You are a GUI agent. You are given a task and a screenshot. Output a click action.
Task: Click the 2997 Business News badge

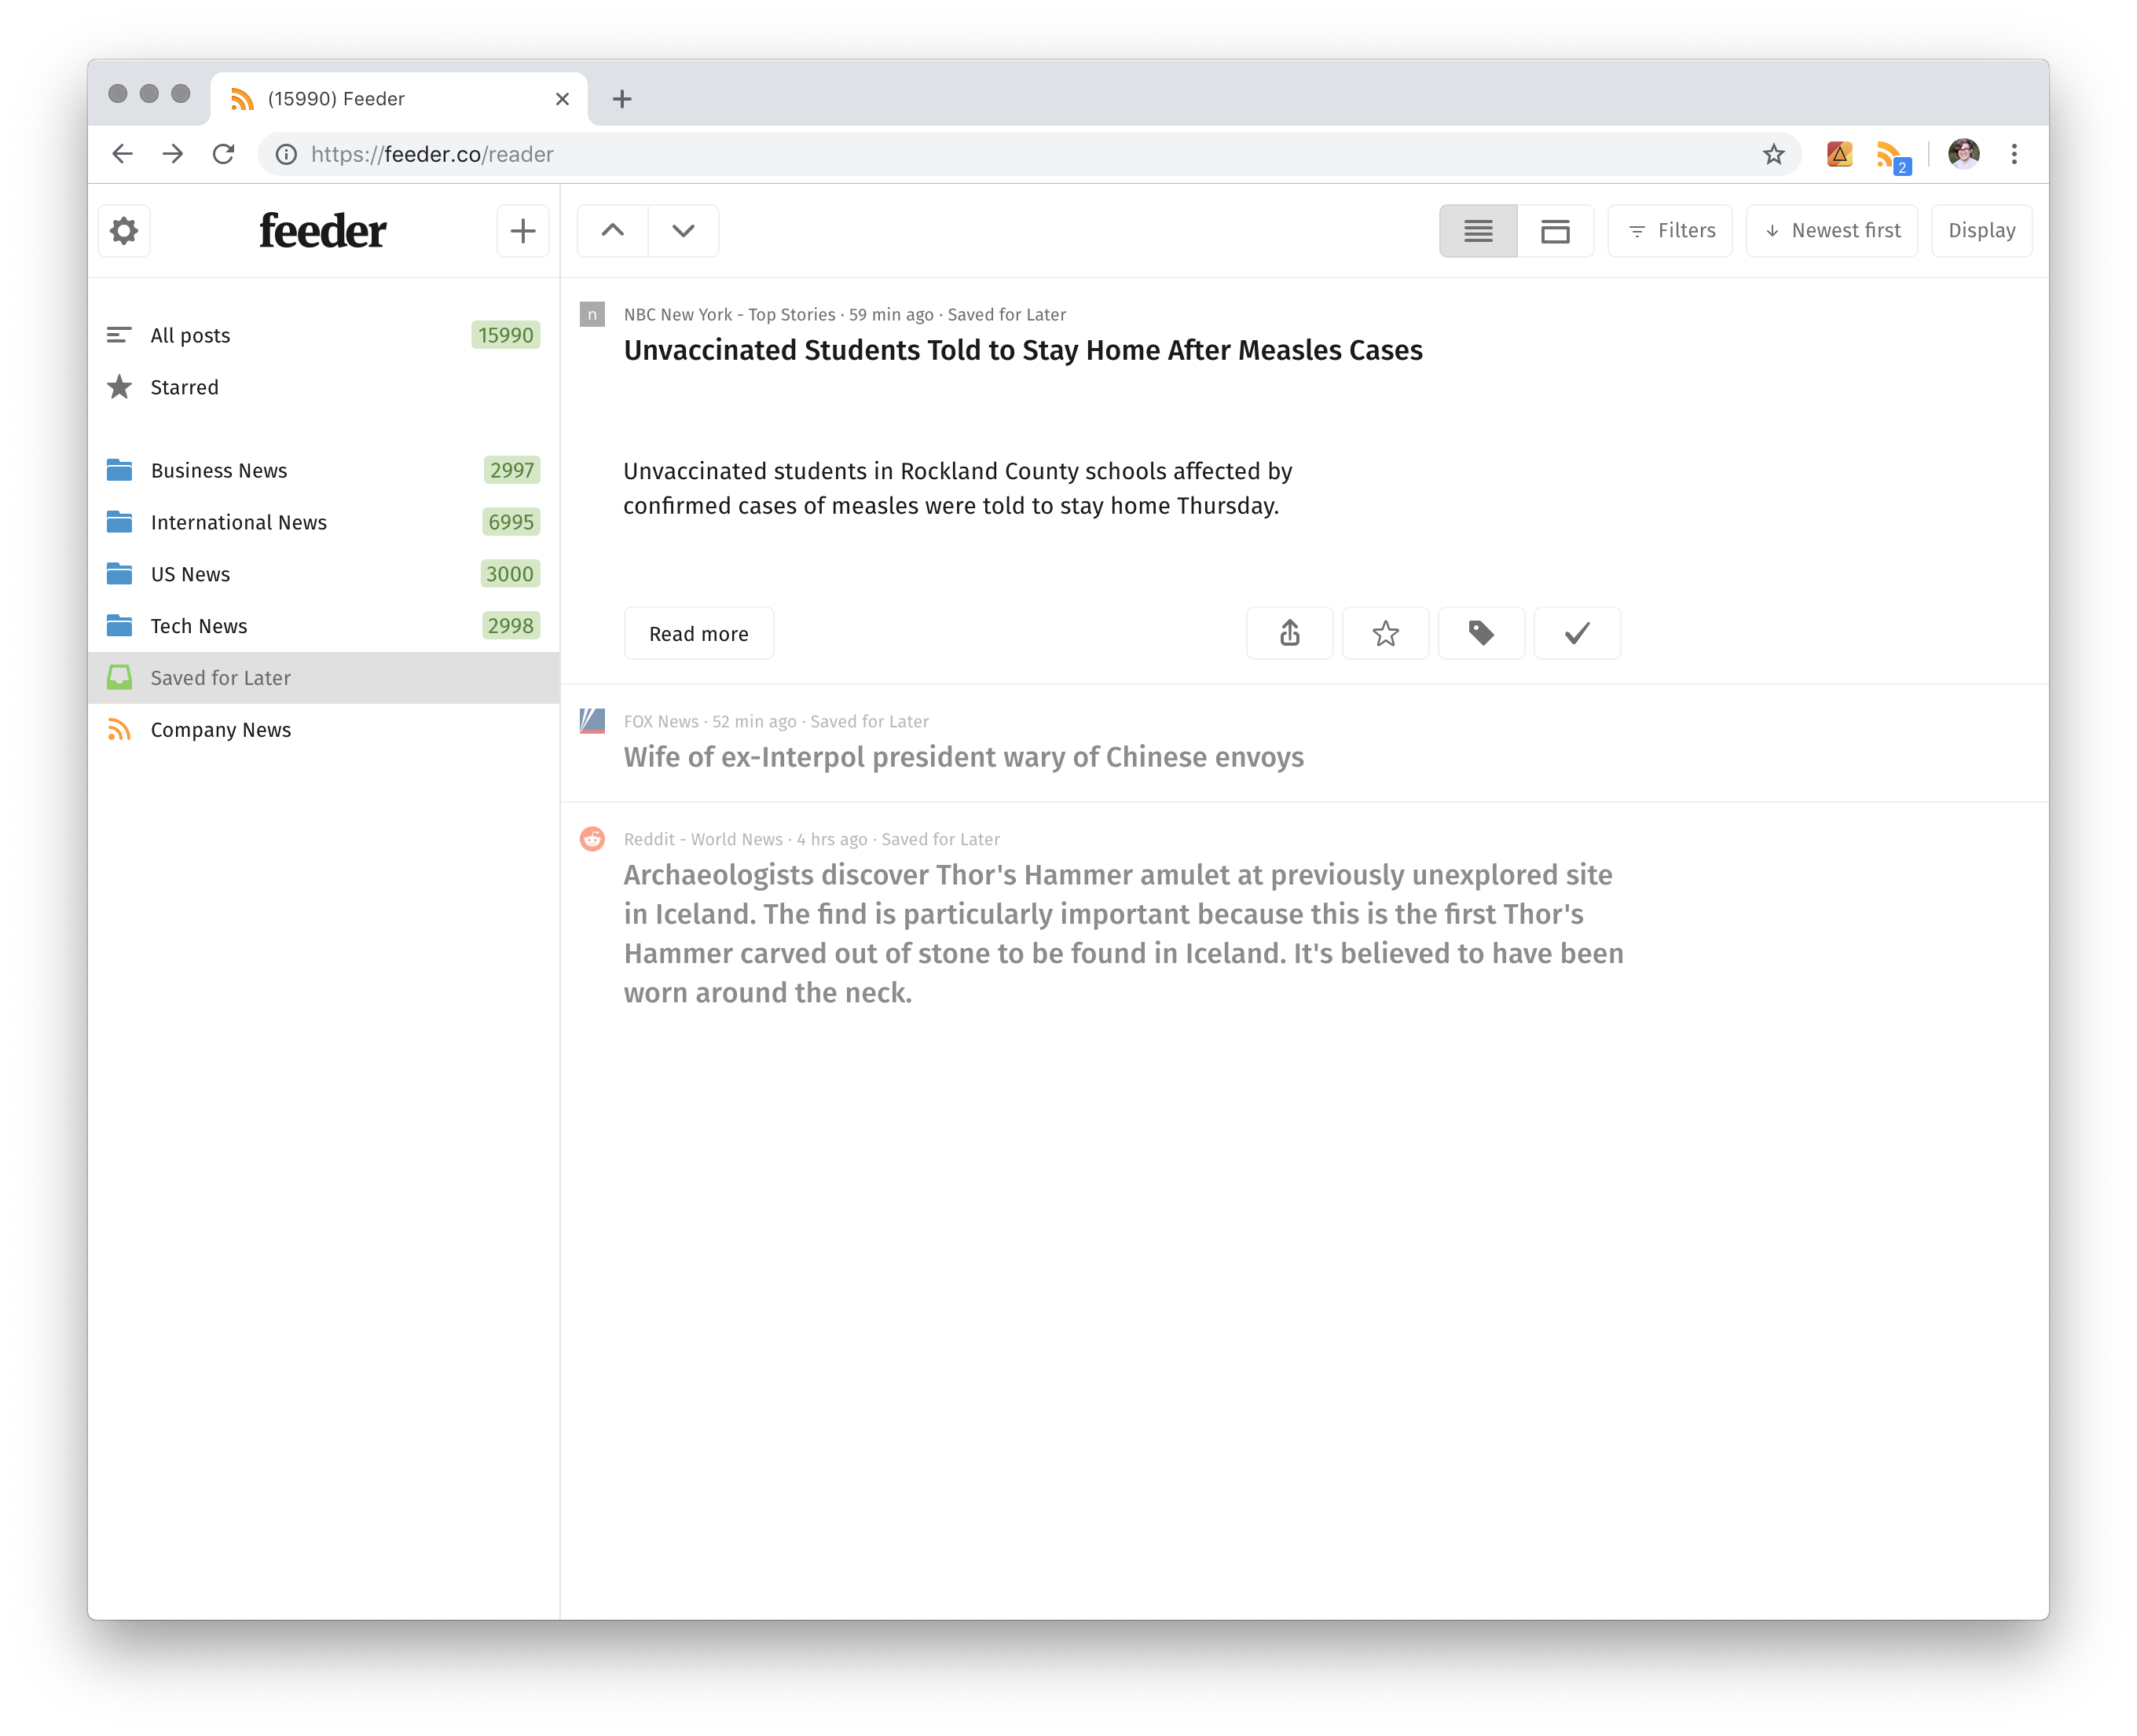click(x=511, y=470)
